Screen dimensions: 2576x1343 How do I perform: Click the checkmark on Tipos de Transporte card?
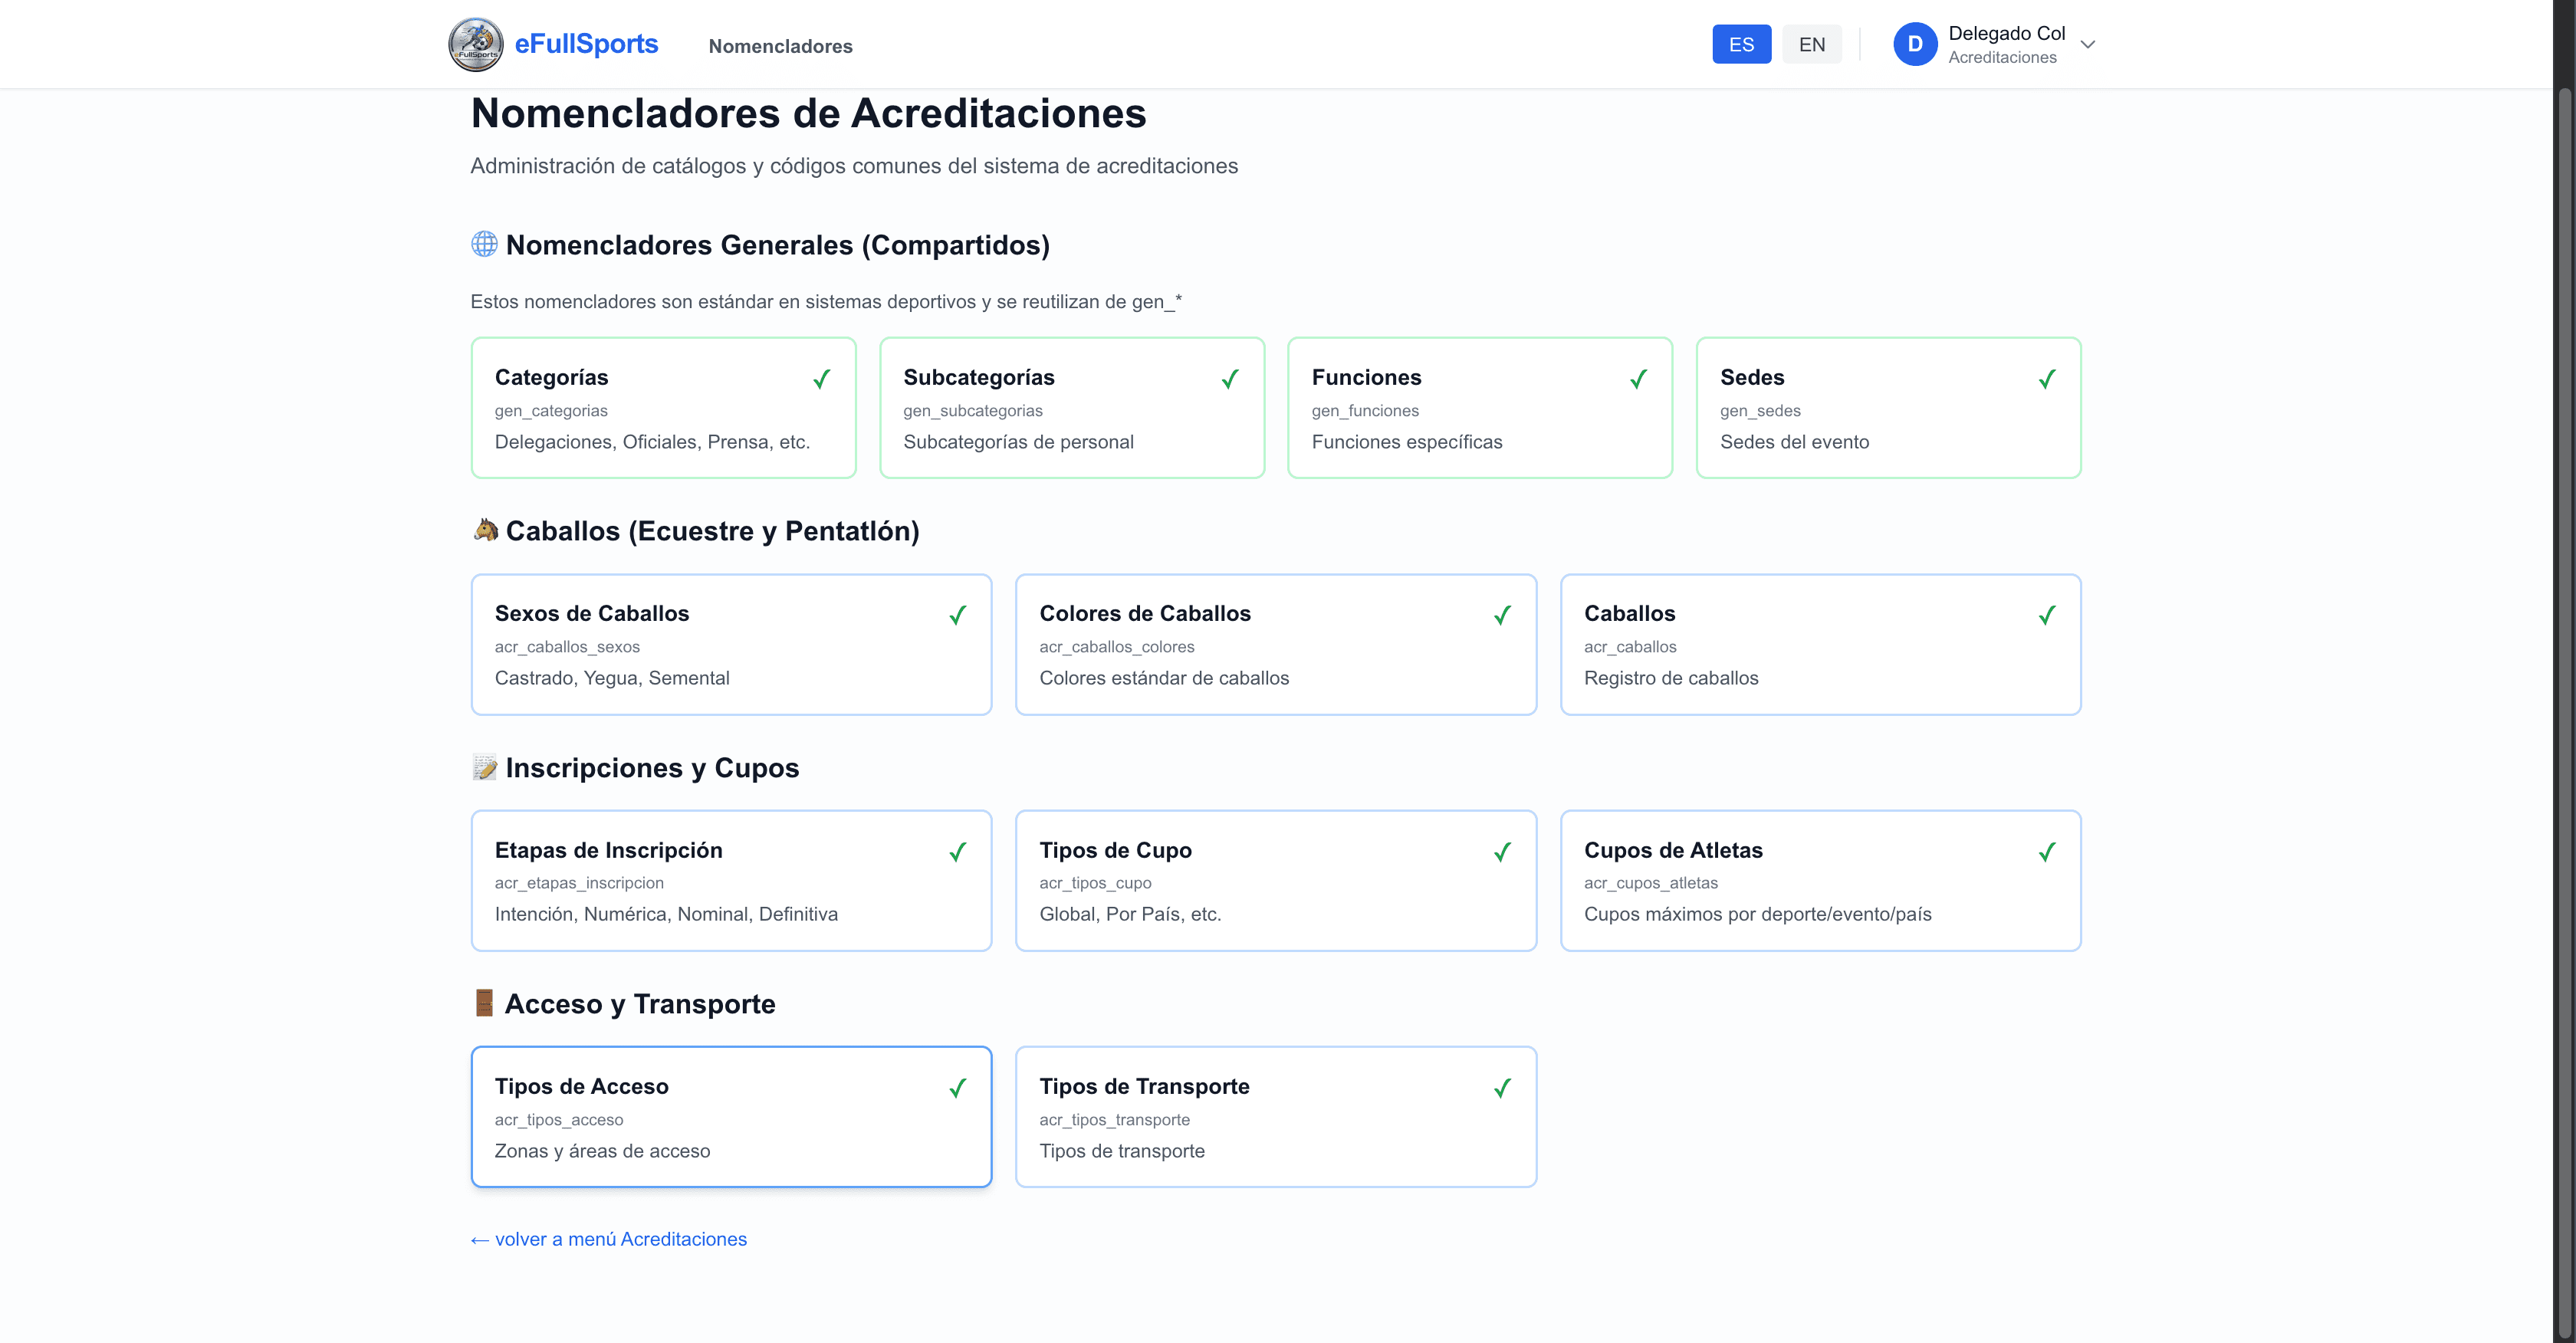[1502, 1088]
